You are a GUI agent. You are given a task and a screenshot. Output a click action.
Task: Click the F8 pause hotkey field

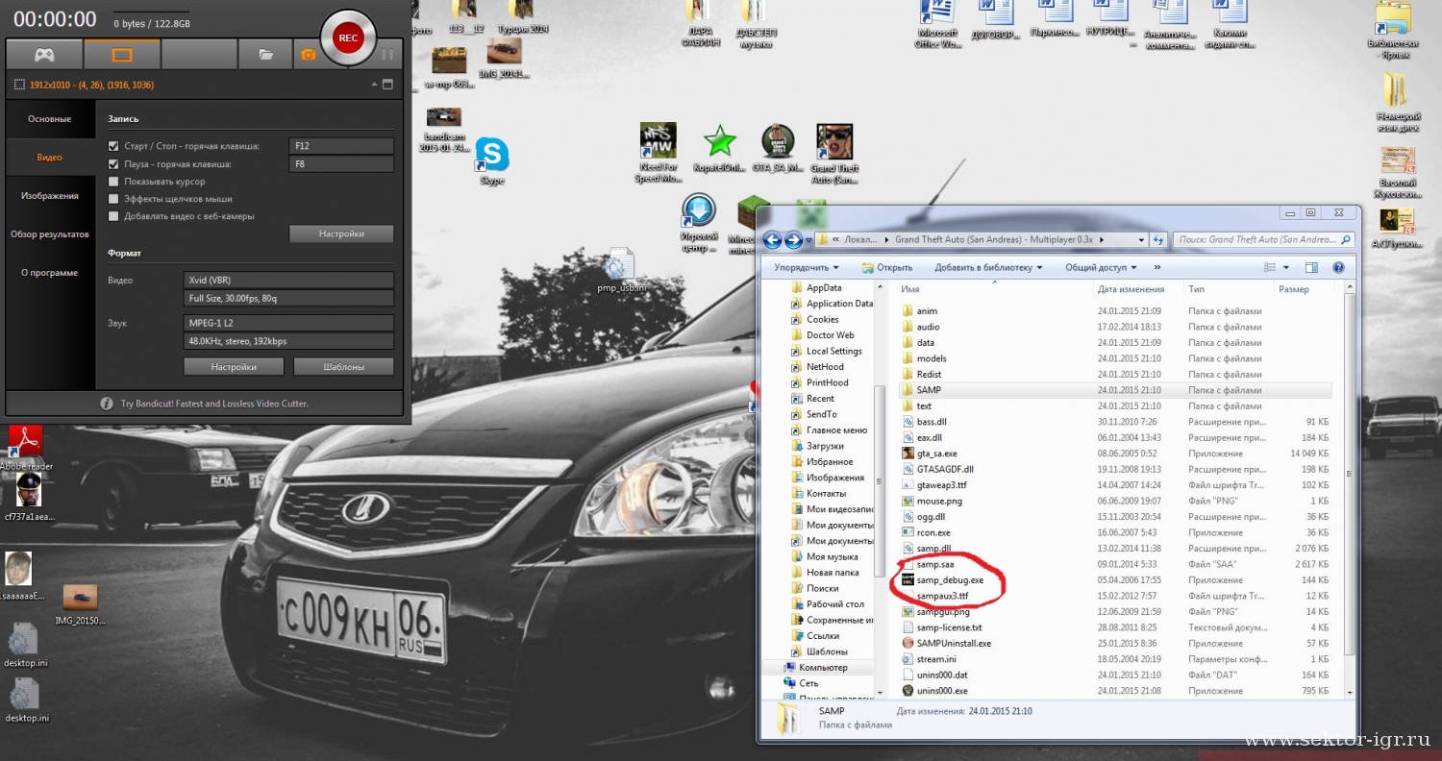pyautogui.click(x=341, y=164)
